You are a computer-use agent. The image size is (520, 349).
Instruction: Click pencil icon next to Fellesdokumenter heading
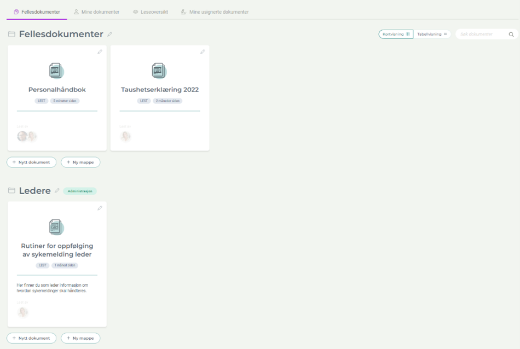(110, 34)
